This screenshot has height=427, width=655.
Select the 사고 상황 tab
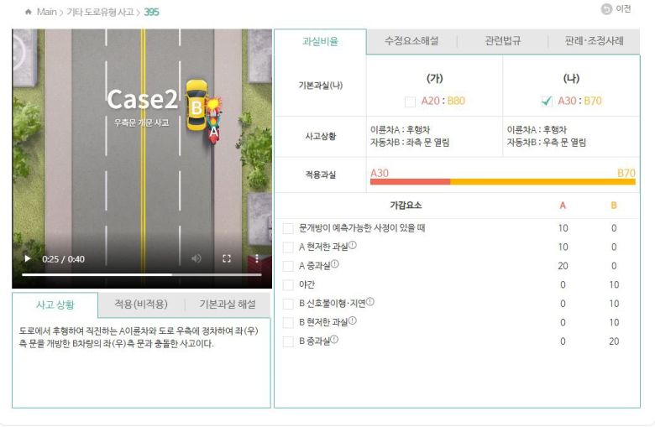tap(55, 305)
